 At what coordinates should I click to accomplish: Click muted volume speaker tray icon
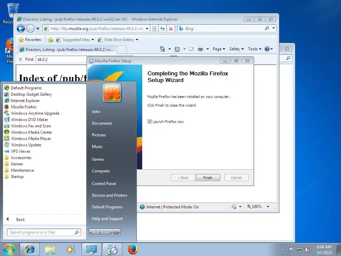pos(307,250)
